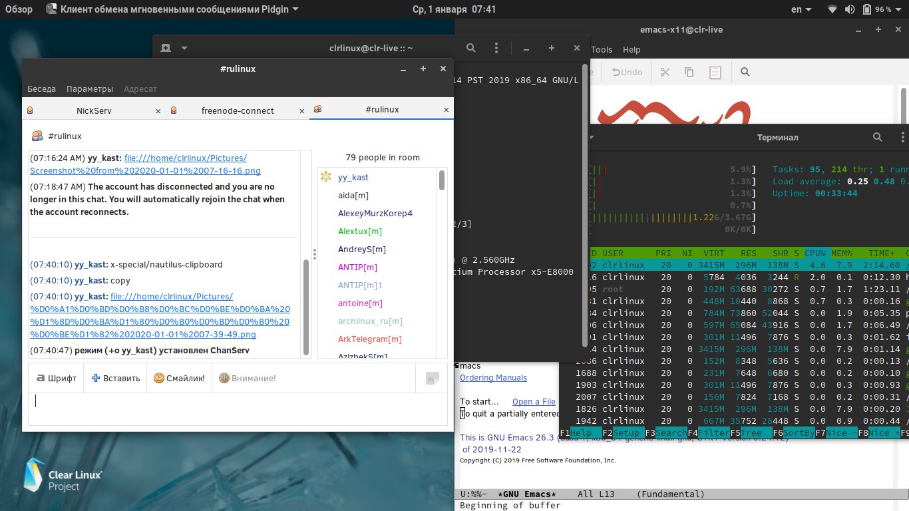
Task: Select Alextux[m] in the user list
Action: (x=359, y=231)
